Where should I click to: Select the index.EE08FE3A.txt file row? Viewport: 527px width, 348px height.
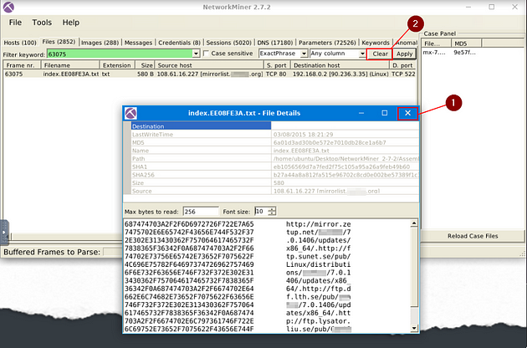click(x=210, y=74)
